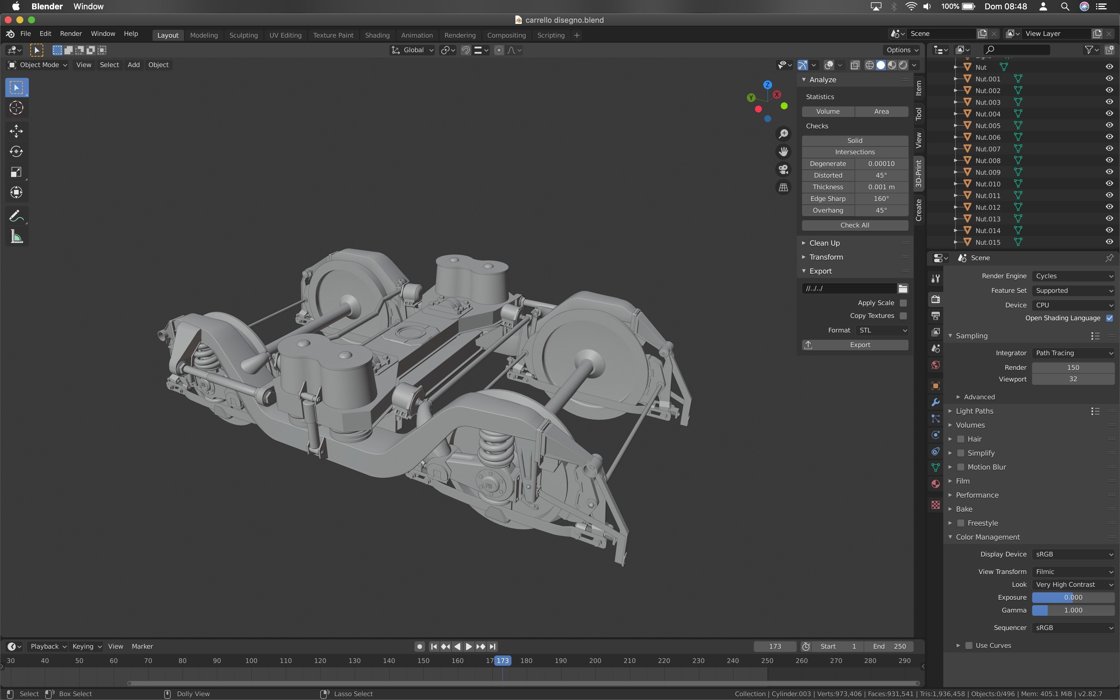Click the Check All button
The image size is (1120, 700).
click(x=855, y=225)
